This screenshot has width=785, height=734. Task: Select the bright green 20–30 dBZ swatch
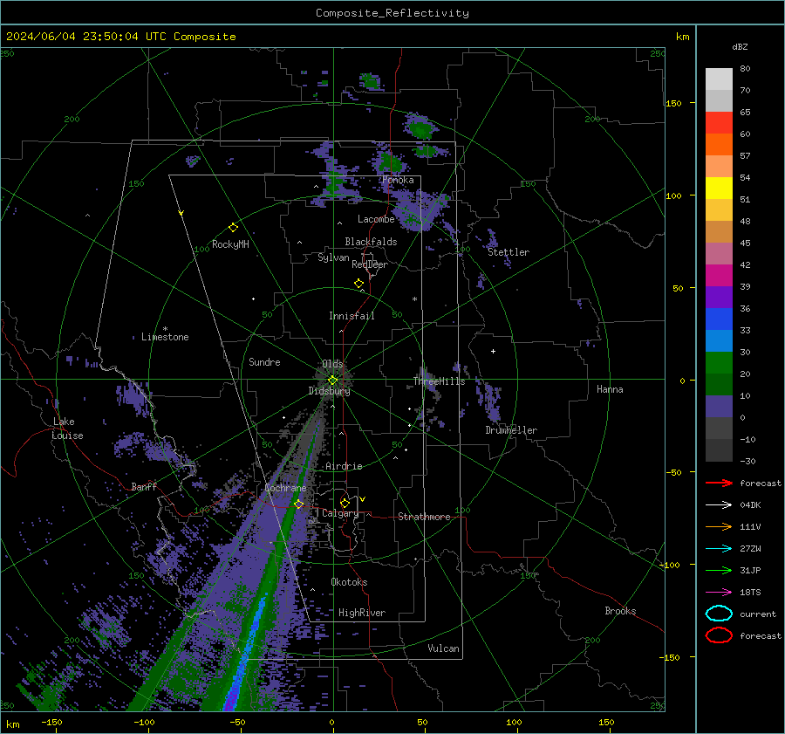(x=719, y=363)
